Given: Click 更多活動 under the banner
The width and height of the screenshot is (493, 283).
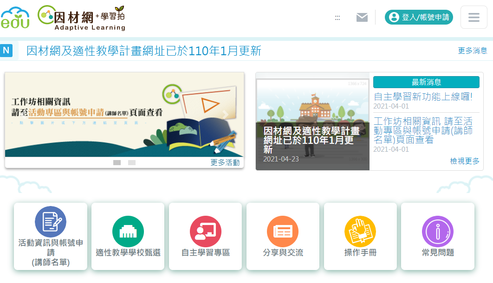Looking at the screenshot, I should 225,162.
